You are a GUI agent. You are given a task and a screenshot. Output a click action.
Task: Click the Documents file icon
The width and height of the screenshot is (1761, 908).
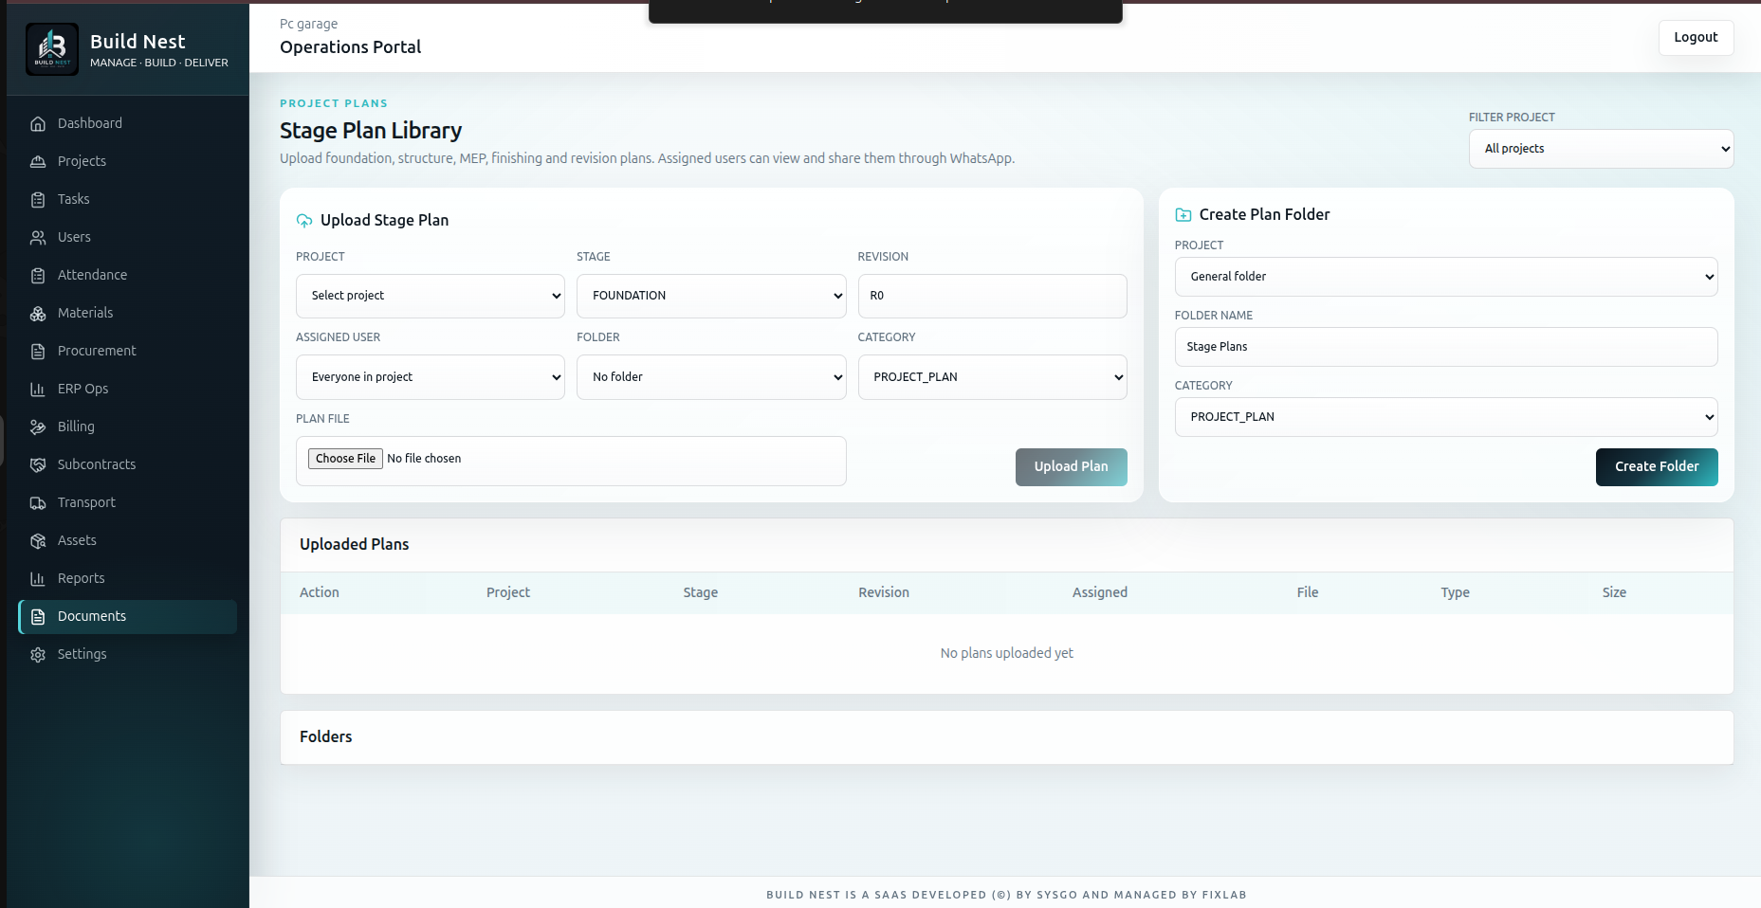tap(38, 616)
